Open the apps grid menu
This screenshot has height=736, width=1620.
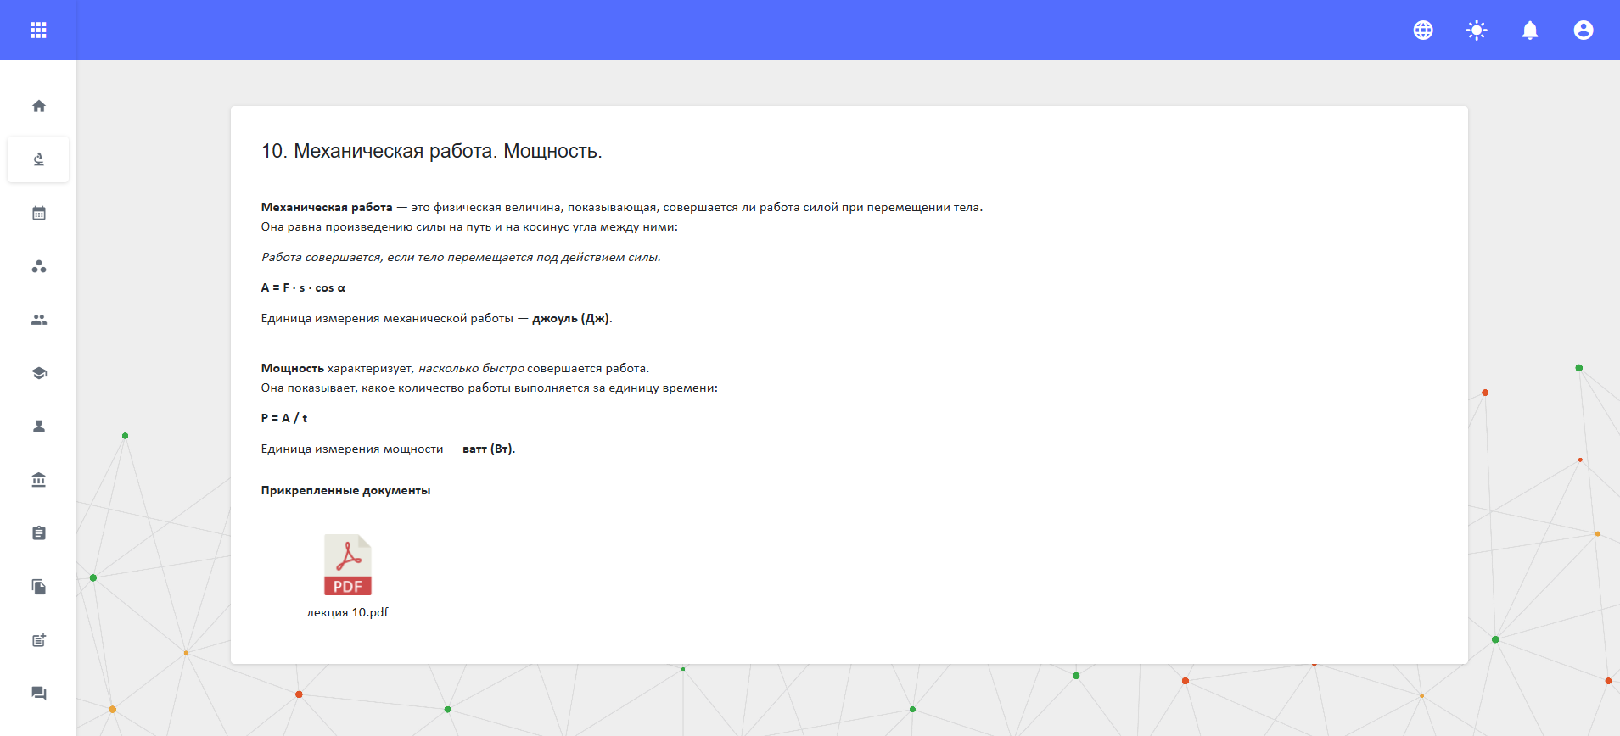coord(38,31)
